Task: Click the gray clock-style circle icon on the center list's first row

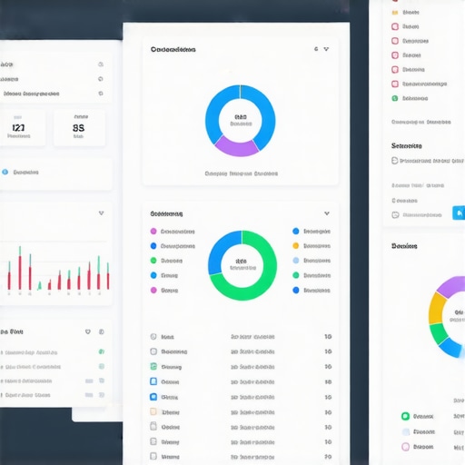Action: click(153, 337)
